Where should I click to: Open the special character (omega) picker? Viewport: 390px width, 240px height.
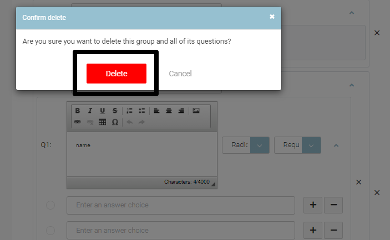(x=114, y=122)
